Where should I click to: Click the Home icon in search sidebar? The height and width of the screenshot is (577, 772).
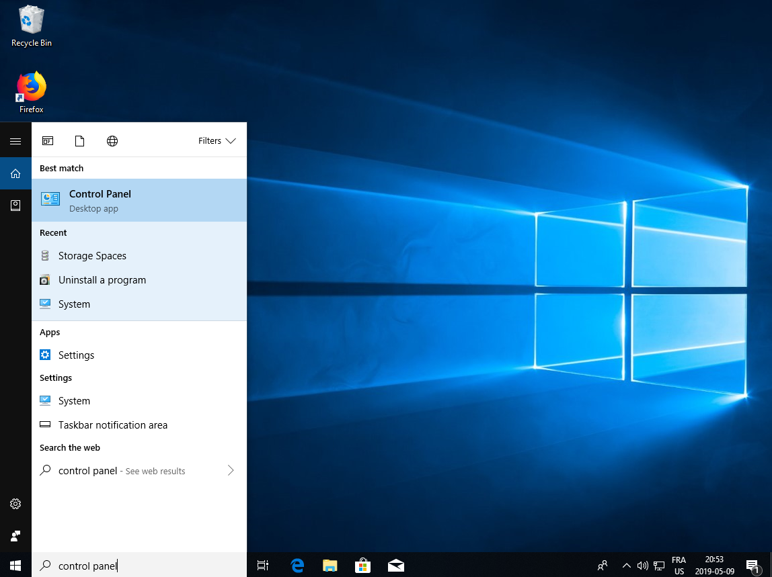[15, 174]
